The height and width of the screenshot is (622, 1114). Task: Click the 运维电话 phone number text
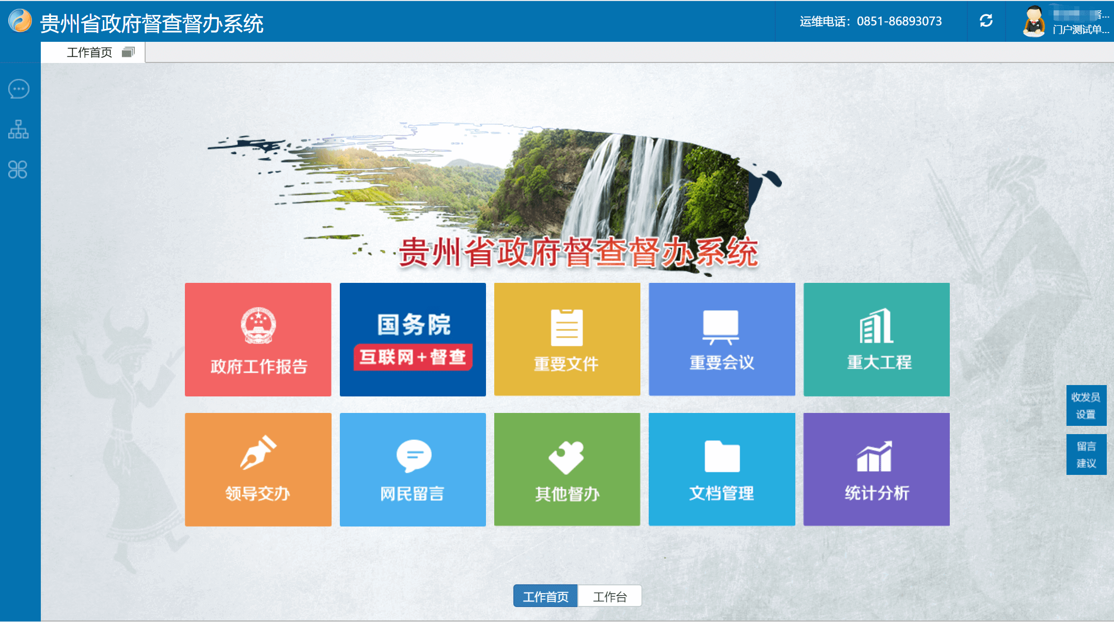tap(871, 21)
